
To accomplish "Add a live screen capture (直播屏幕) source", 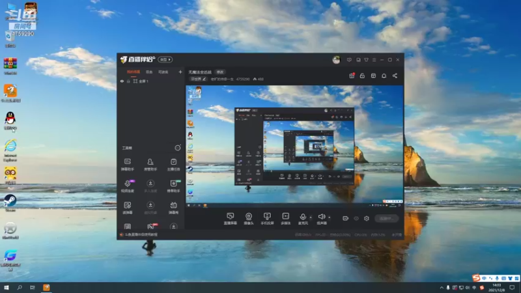I will [x=231, y=219].
